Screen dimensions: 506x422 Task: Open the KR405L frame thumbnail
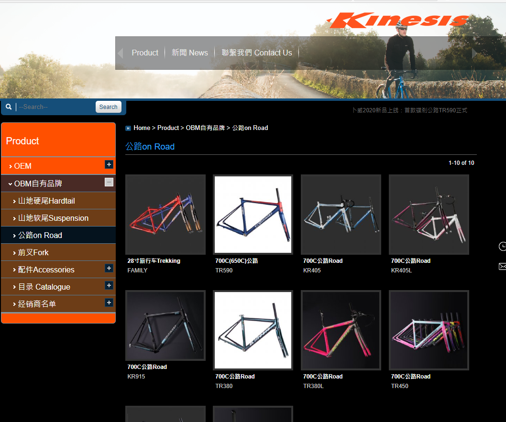(429, 215)
